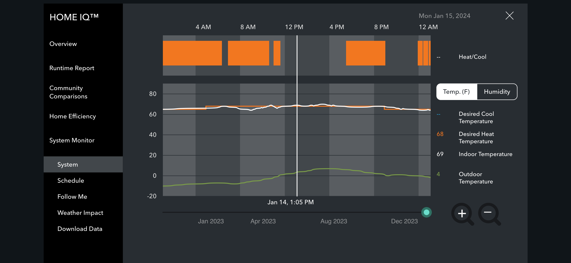
Task: Jump to Jan 2023 on timeline
Action: pyautogui.click(x=211, y=221)
